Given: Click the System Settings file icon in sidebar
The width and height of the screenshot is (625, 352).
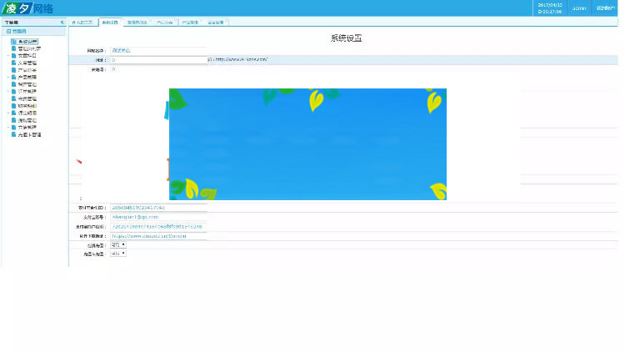Looking at the screenshot, I should [14, 41].
